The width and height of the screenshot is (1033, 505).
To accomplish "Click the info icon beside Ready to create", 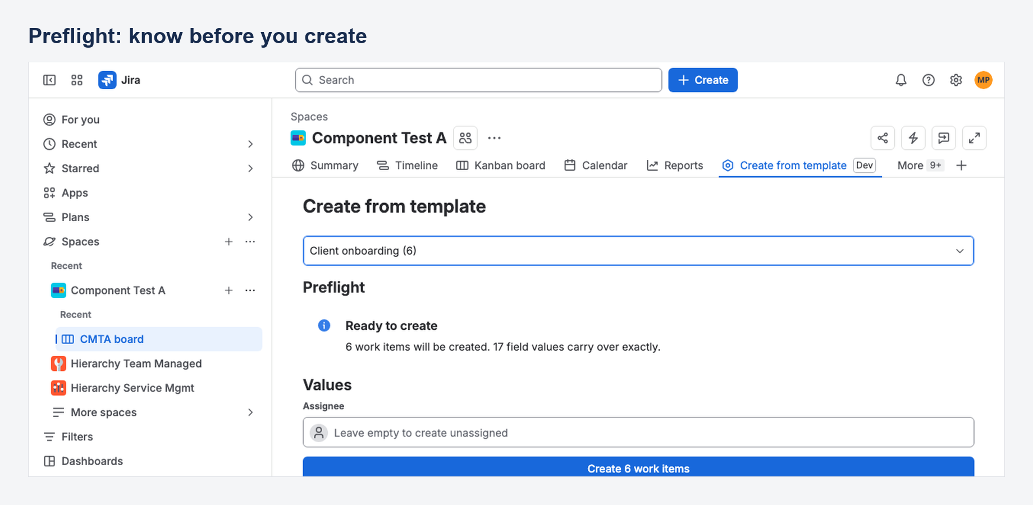I will [x=324, y=325].
